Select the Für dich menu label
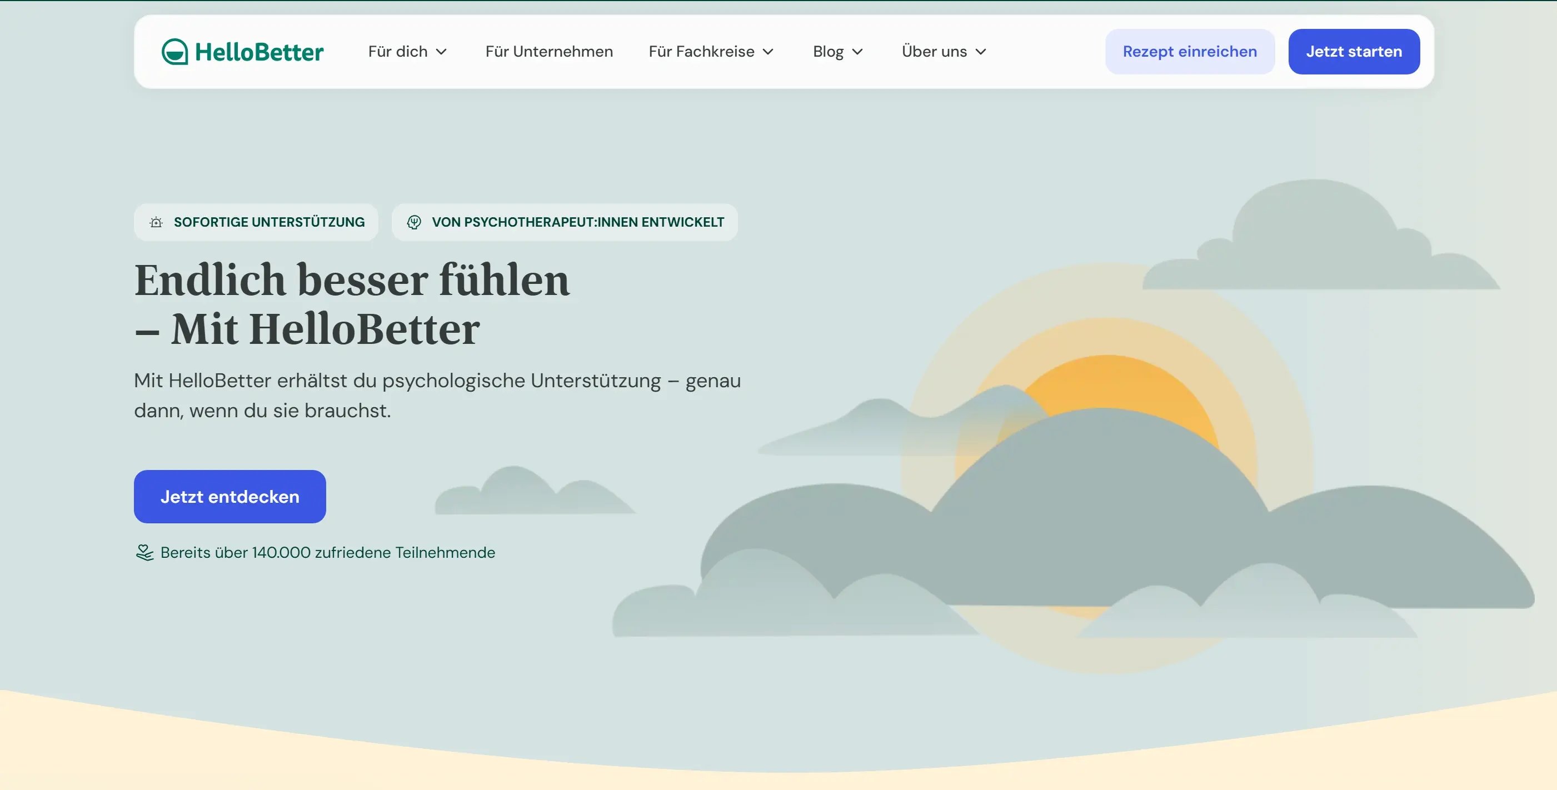This screenshot has width=1557, height=790. (398, 52)
